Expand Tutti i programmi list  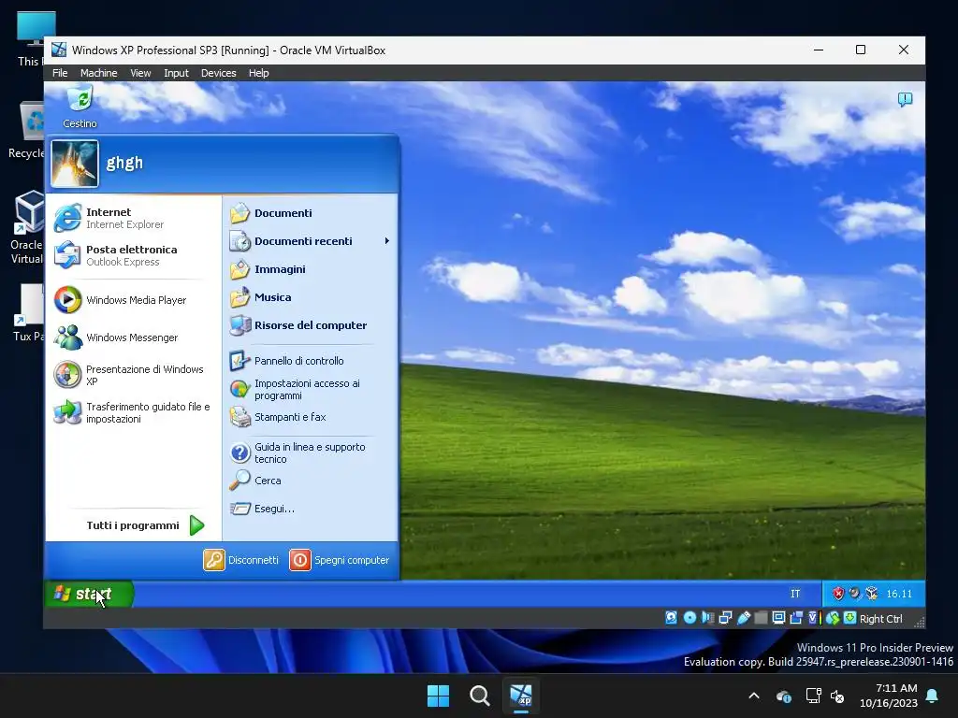[145, 525]
